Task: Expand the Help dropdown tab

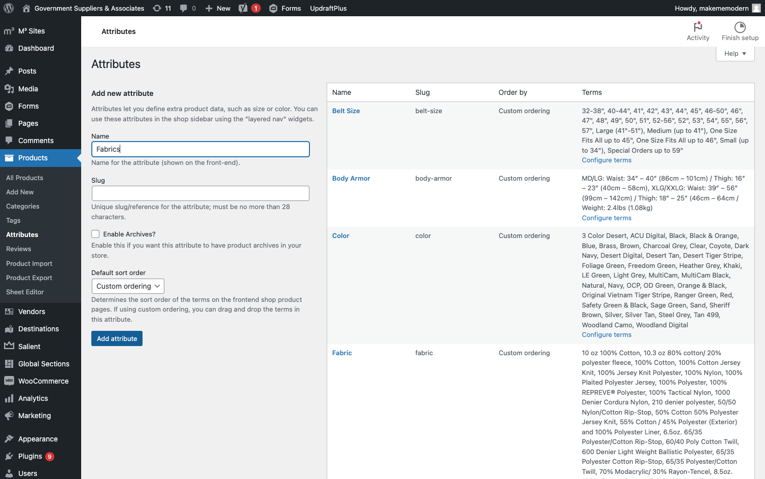Action: (x=735, y=54)
